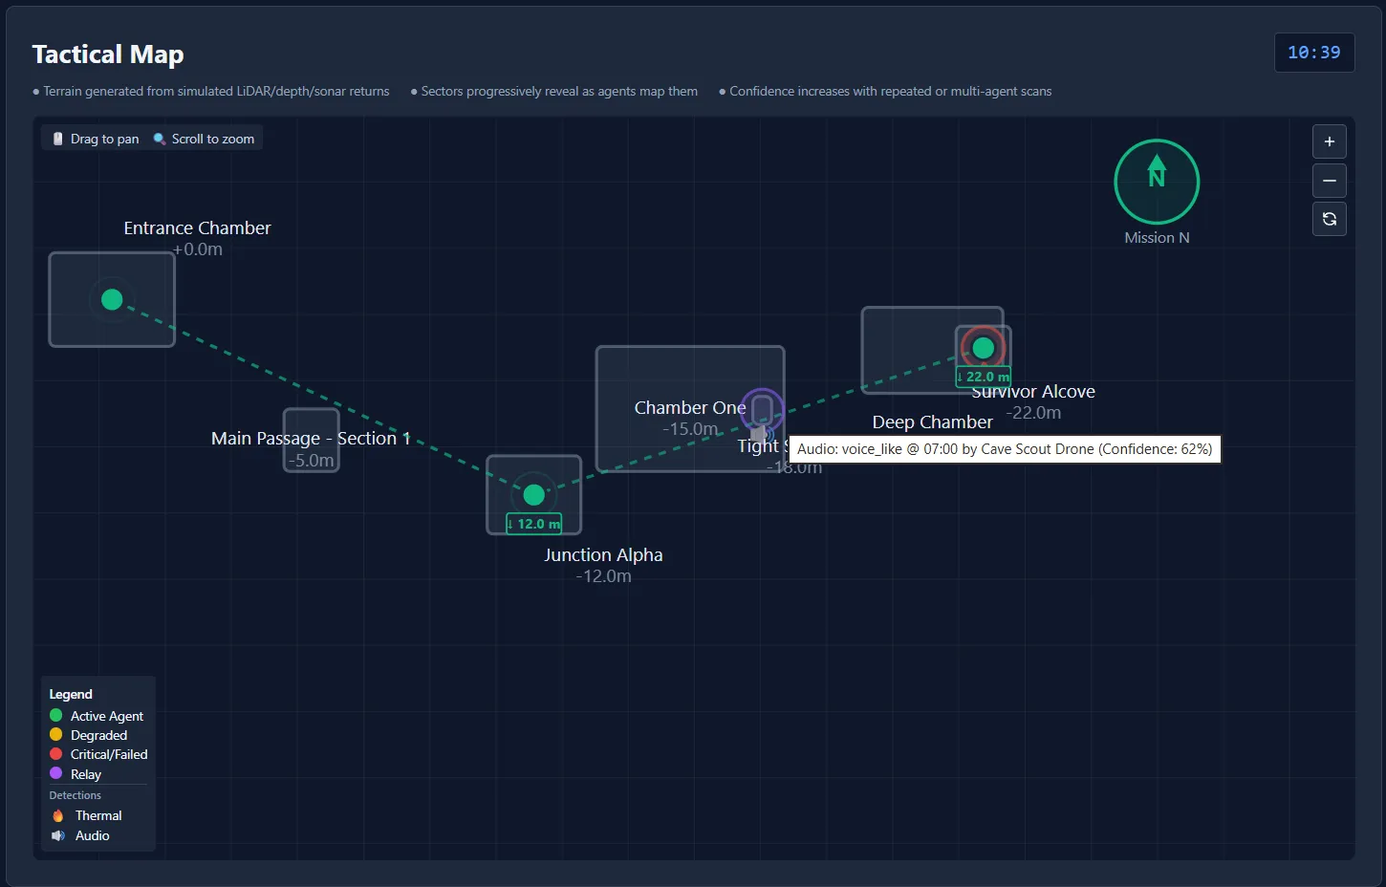Image resolution: width=1386 pixels, height=887 pixels.
Task: Click the purple relay node marker
Action: (762, 411)
